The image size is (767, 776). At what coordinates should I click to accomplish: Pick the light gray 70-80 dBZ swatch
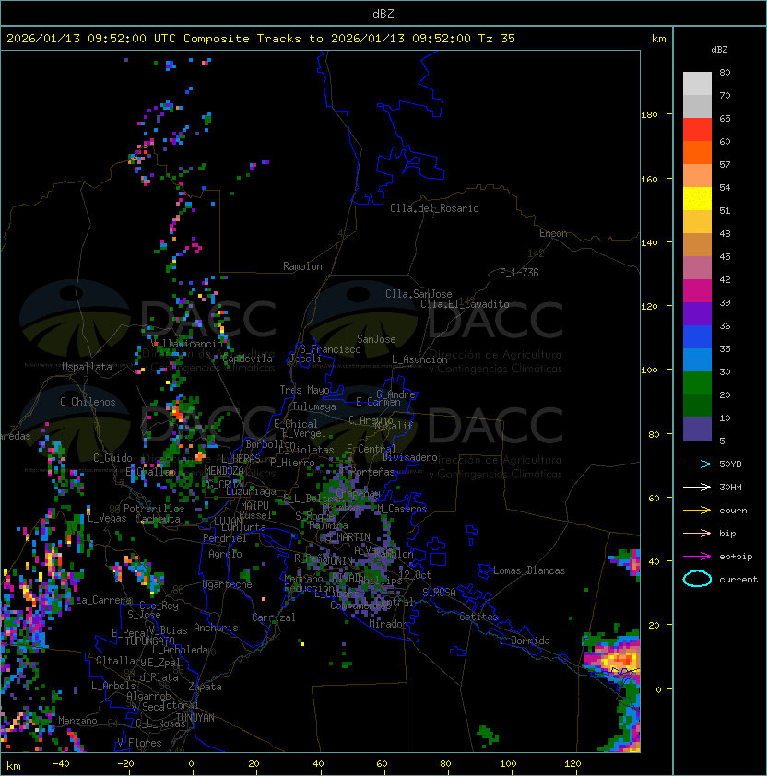[697, 84]
